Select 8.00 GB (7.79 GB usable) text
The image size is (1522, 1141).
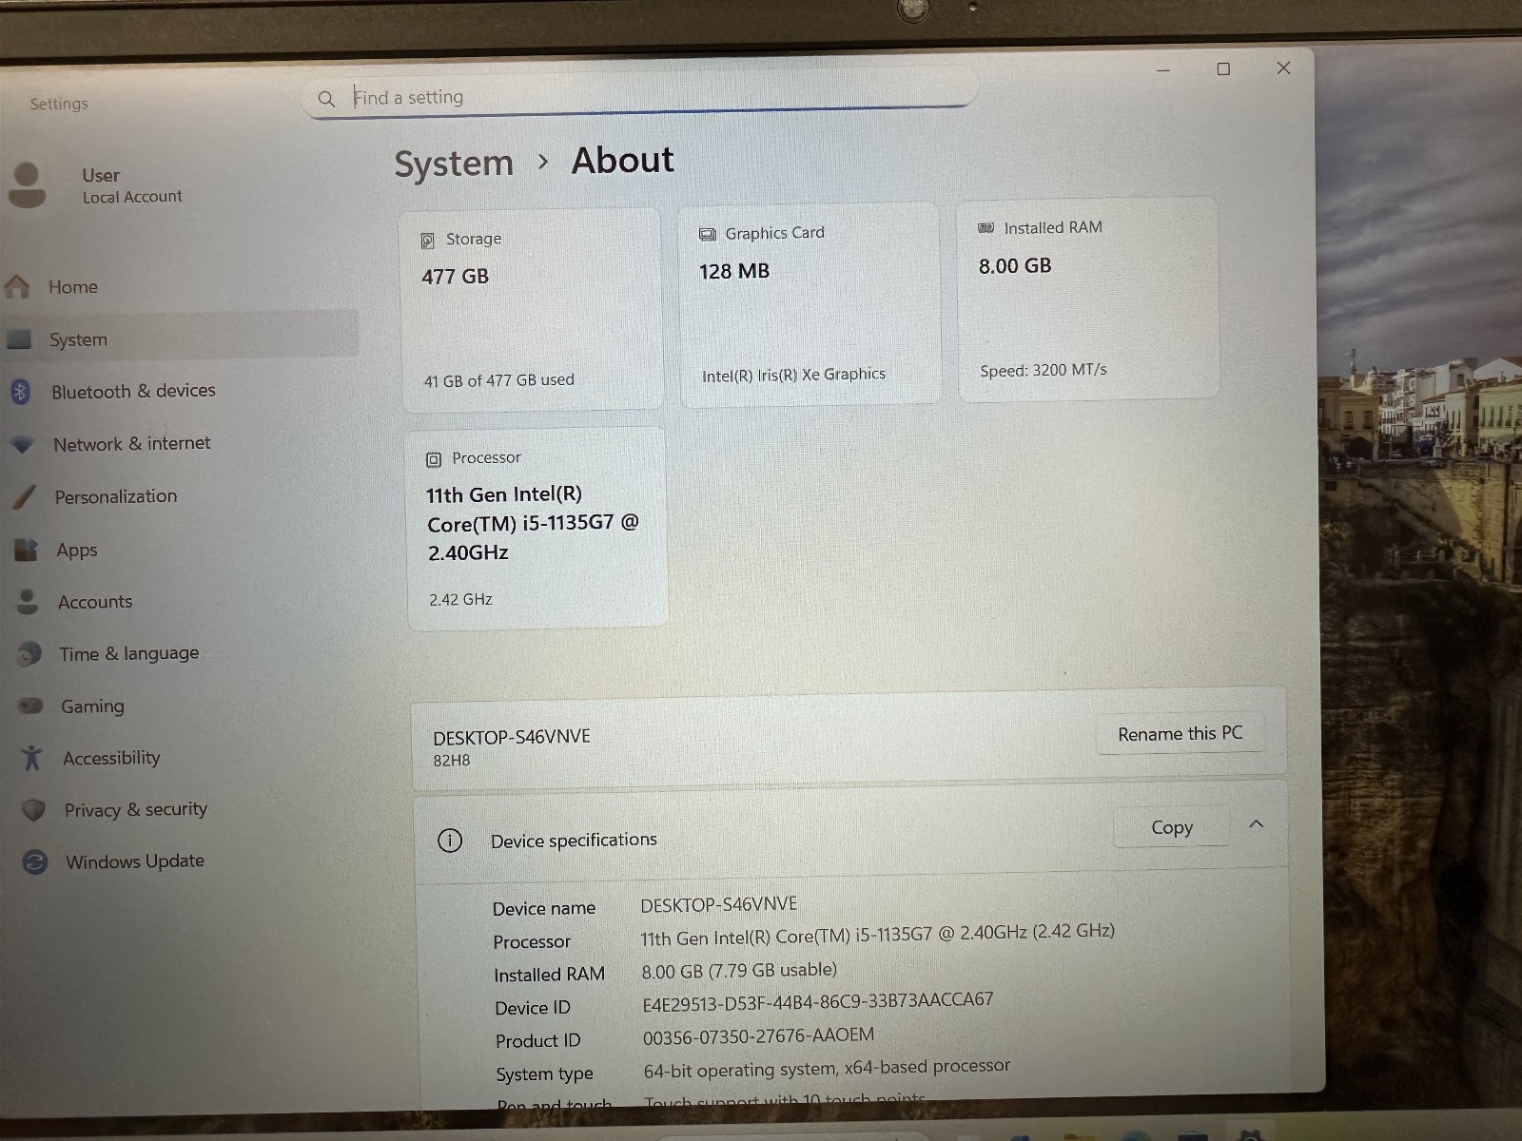tap(739, 971)
